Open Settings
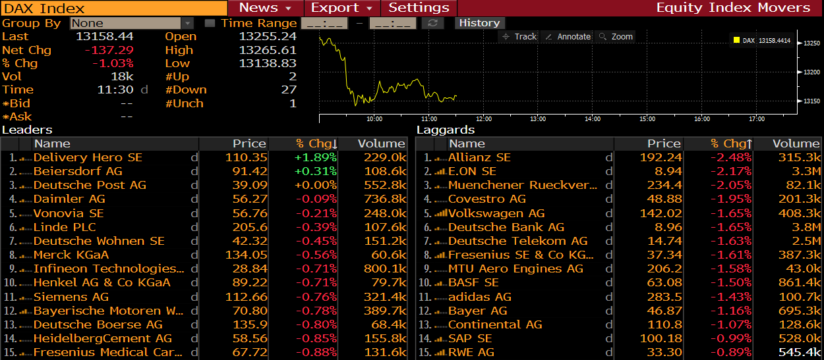 [x=419, y=8]
